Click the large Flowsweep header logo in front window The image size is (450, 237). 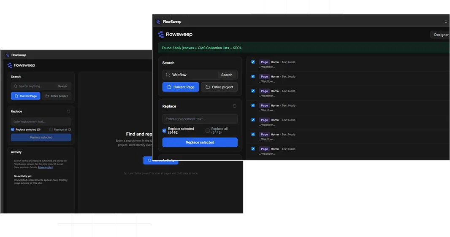click(161, 35)
